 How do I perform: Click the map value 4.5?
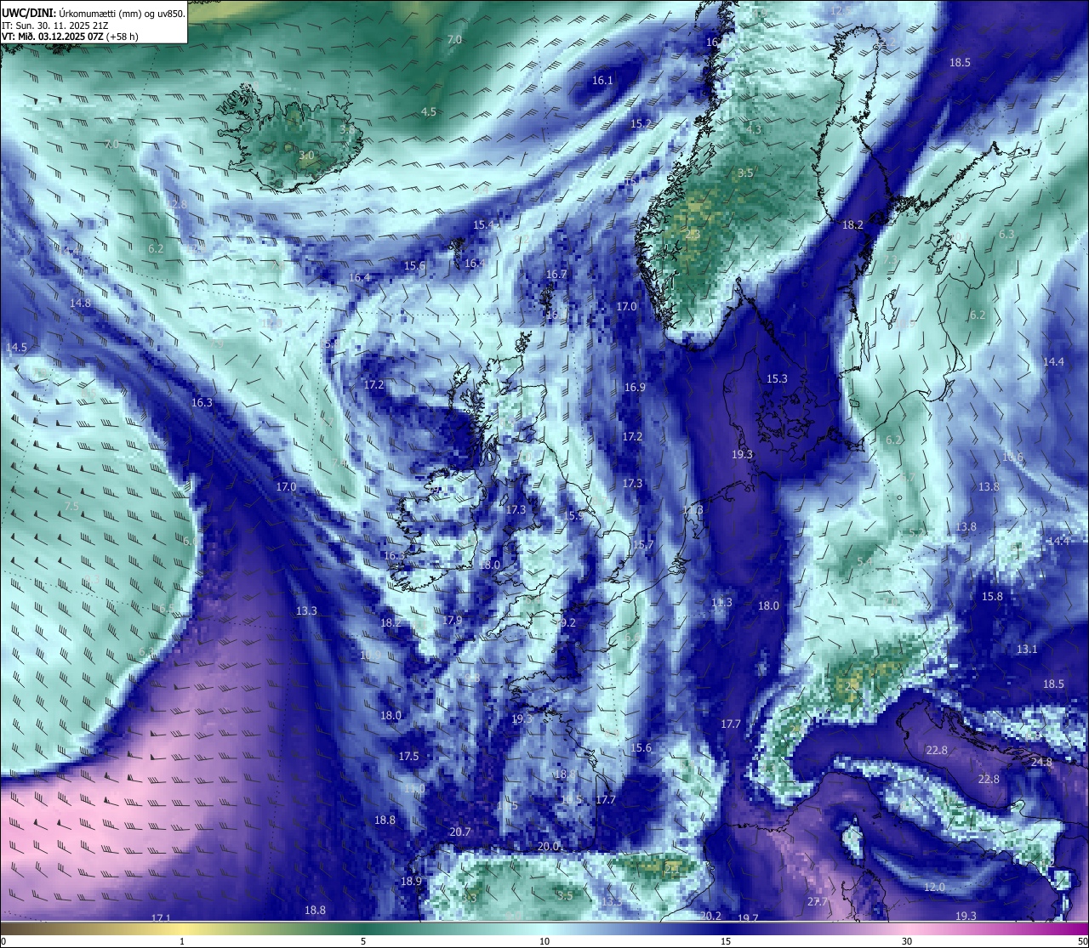429,111
